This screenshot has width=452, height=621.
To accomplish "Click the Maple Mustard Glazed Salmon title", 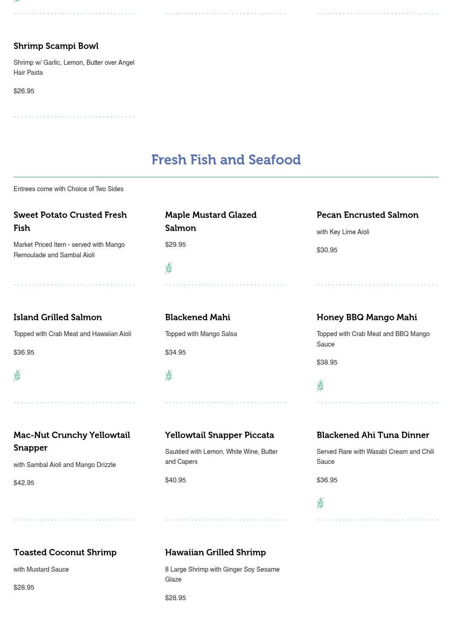I will pyautogui.click(x=210, y=221).
